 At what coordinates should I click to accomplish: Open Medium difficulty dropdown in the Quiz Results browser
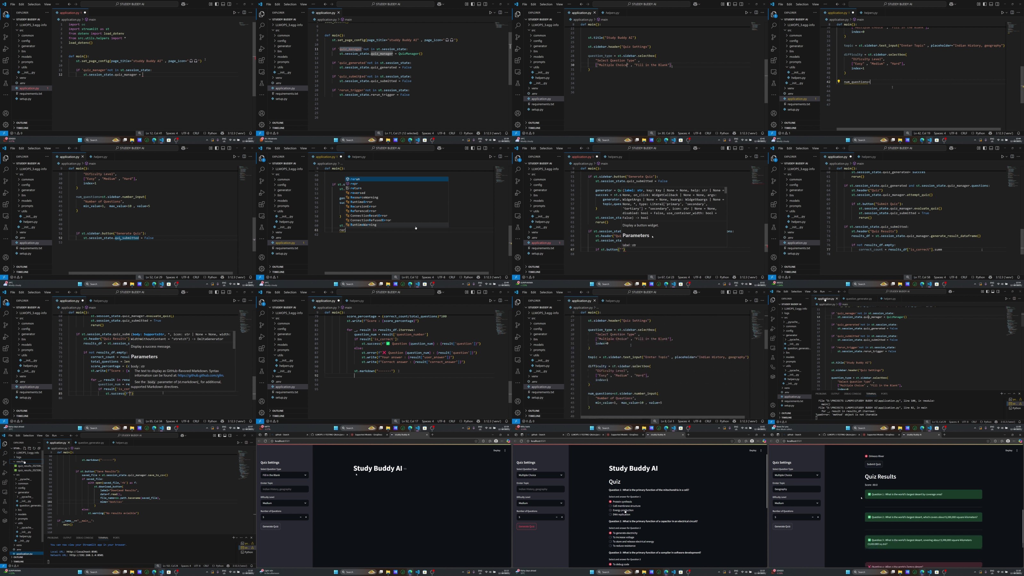797,503
